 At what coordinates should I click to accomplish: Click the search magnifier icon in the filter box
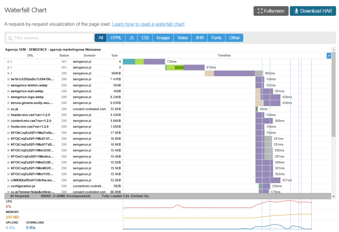(x=10, y=38)
